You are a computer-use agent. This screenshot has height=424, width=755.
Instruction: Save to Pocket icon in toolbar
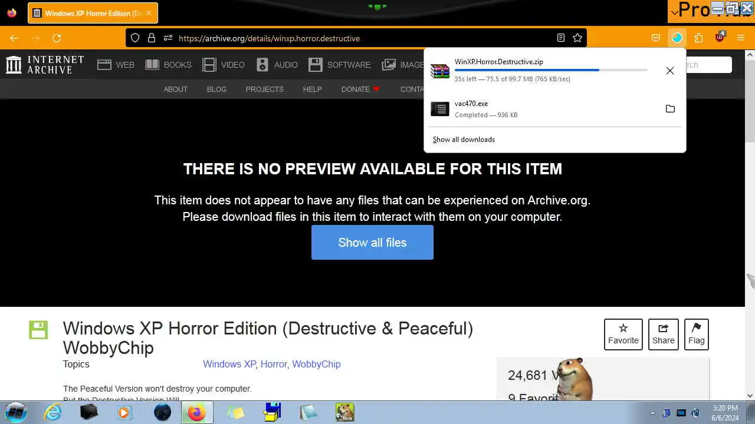point(656,38)
